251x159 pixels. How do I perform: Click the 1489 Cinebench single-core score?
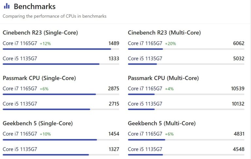click(x=113, y=43)
